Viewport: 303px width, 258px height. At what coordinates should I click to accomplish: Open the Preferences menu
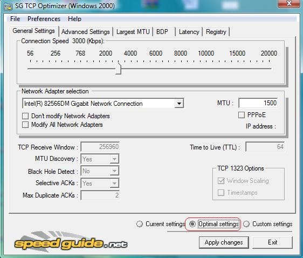click(44, 19)
